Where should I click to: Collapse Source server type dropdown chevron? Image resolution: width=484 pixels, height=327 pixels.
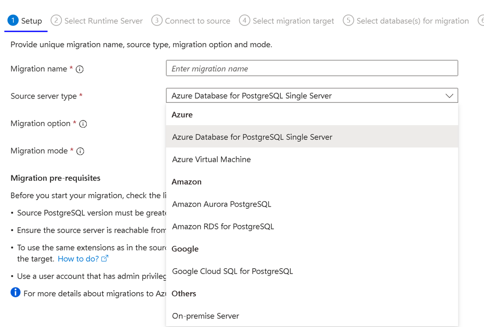click(449, 96)
